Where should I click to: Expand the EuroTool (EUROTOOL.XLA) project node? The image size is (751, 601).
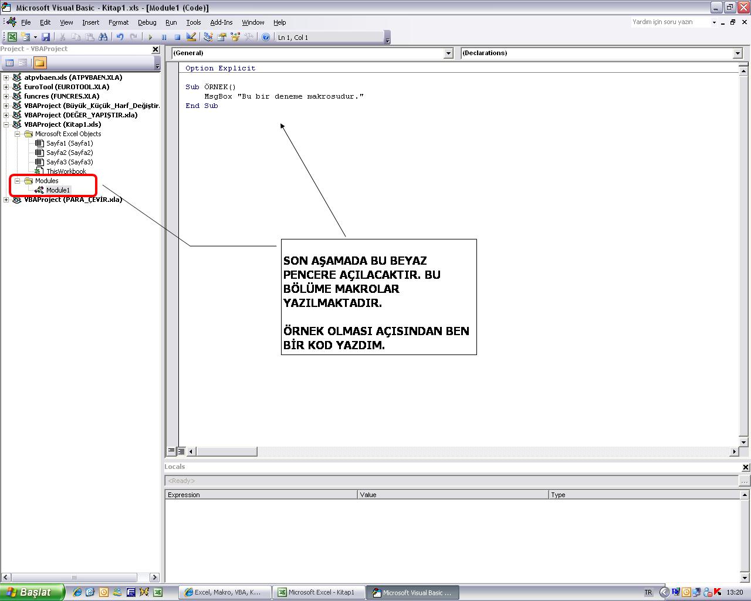click(6, 87)
